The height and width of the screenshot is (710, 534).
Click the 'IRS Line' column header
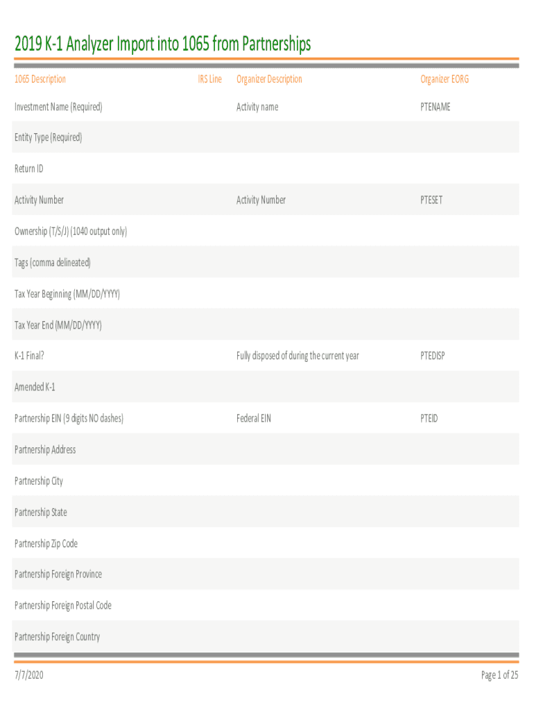click(209, 79)
